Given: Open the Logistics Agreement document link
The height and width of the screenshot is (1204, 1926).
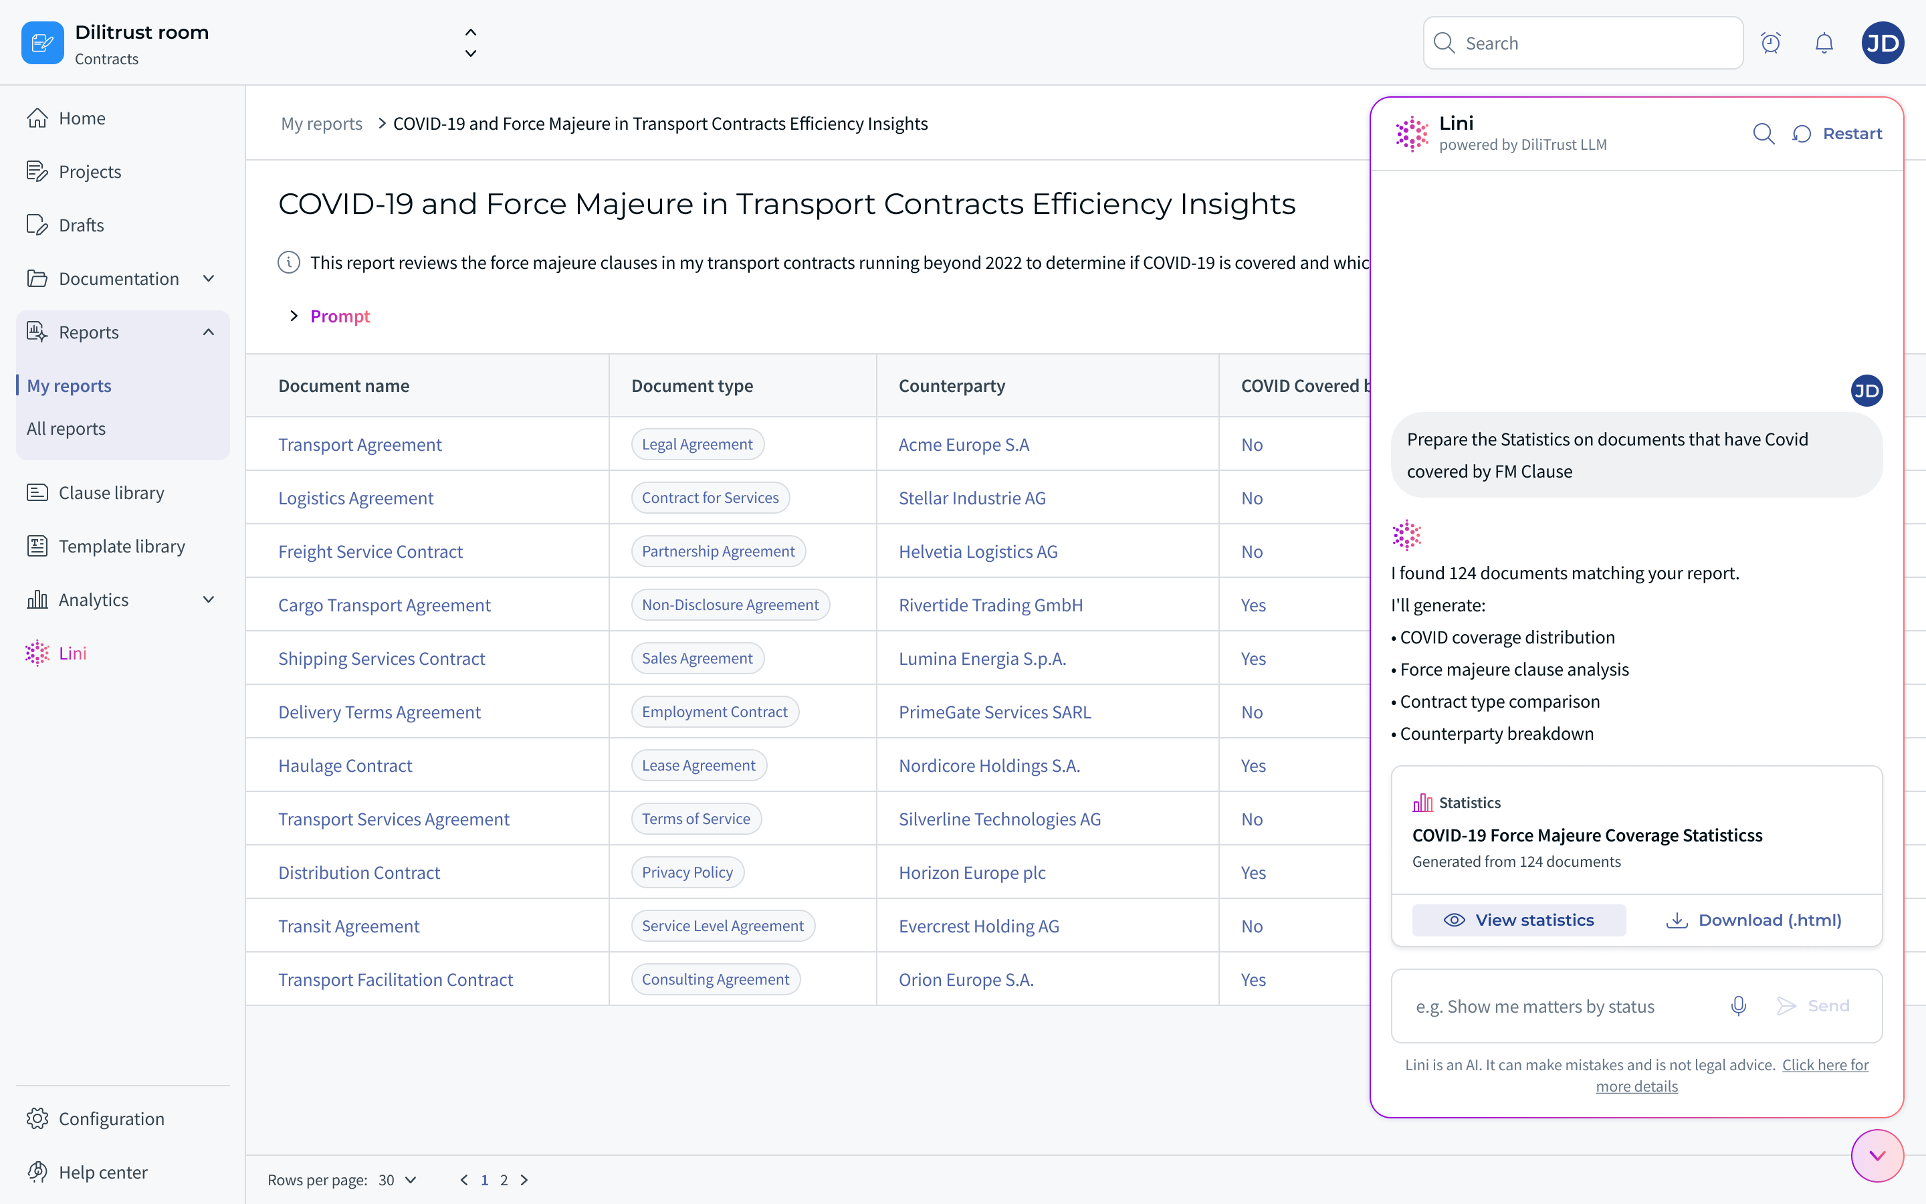Looking at the screenshot, I should tap(356, 498).
